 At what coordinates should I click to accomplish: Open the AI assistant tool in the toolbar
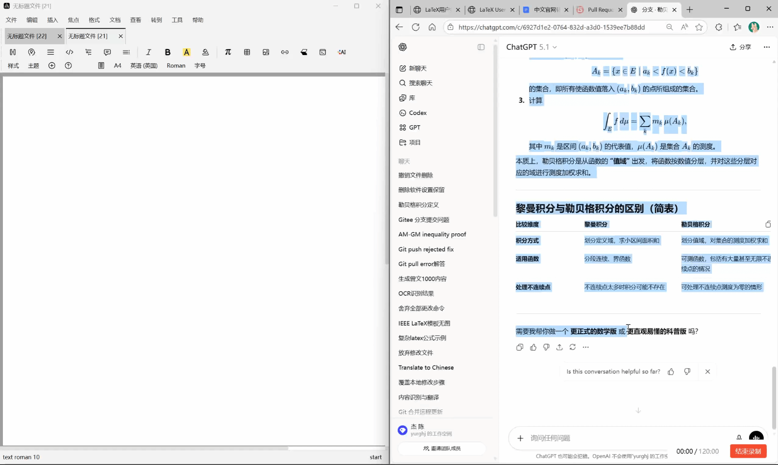click(x=342, y=52)
